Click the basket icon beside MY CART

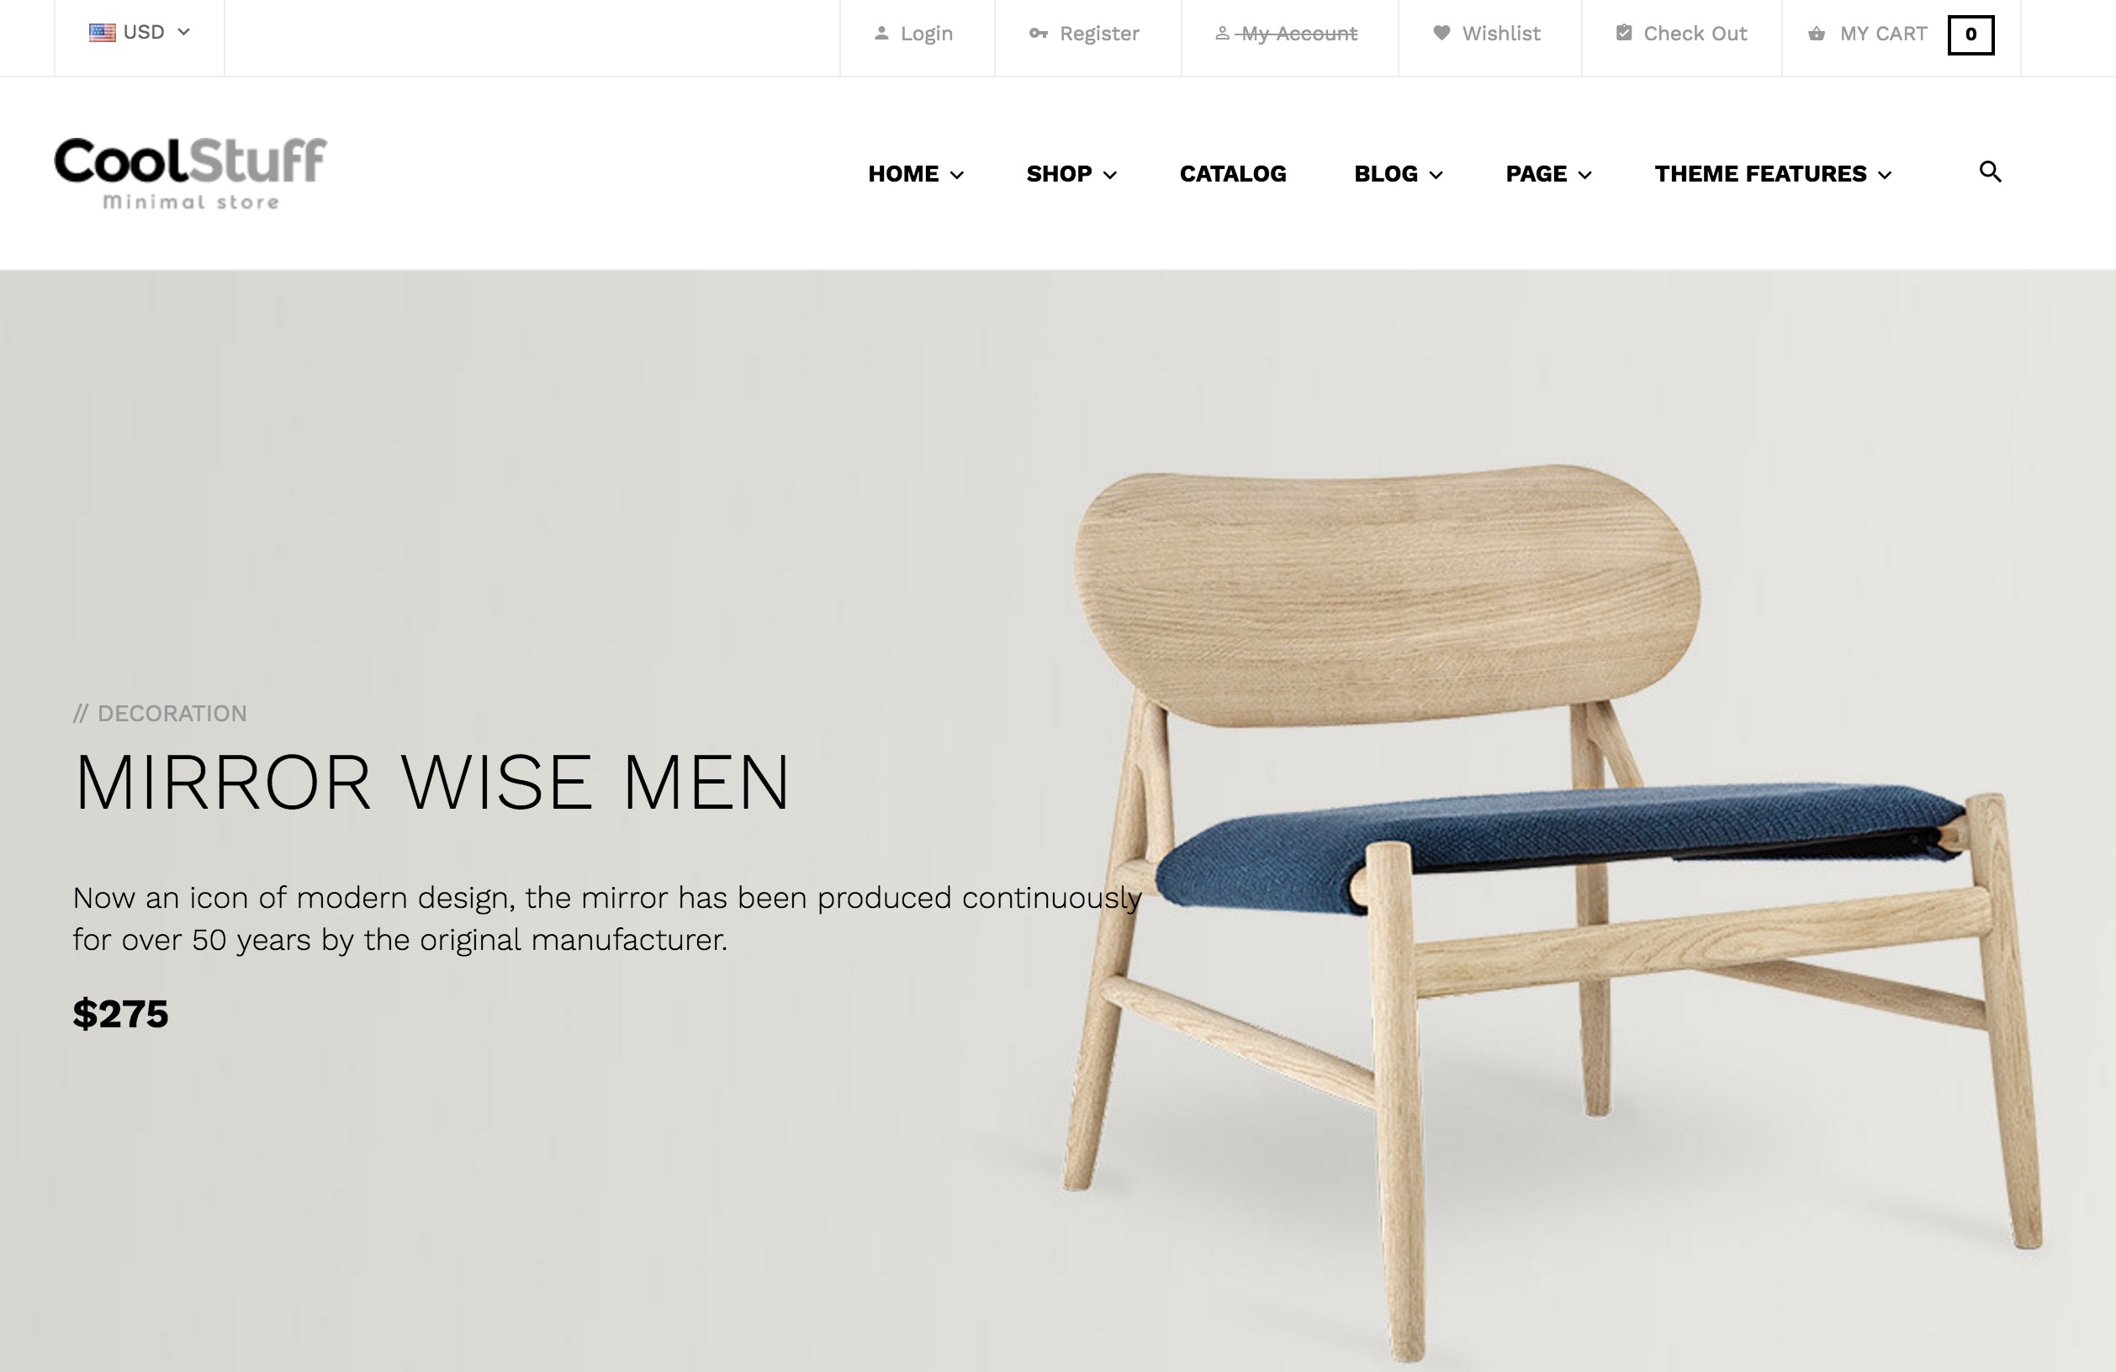click(x=1817, y=34)
